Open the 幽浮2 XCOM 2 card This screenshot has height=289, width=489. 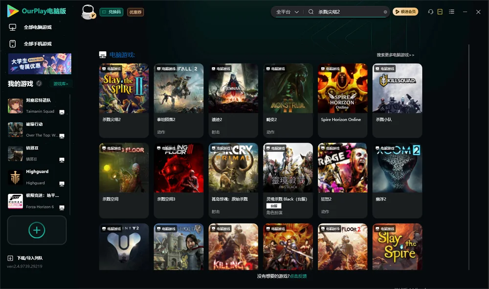click(397, 180)
